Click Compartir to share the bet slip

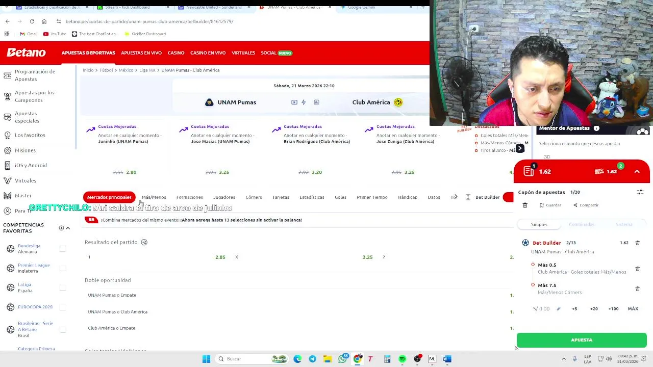click(586, 205)
